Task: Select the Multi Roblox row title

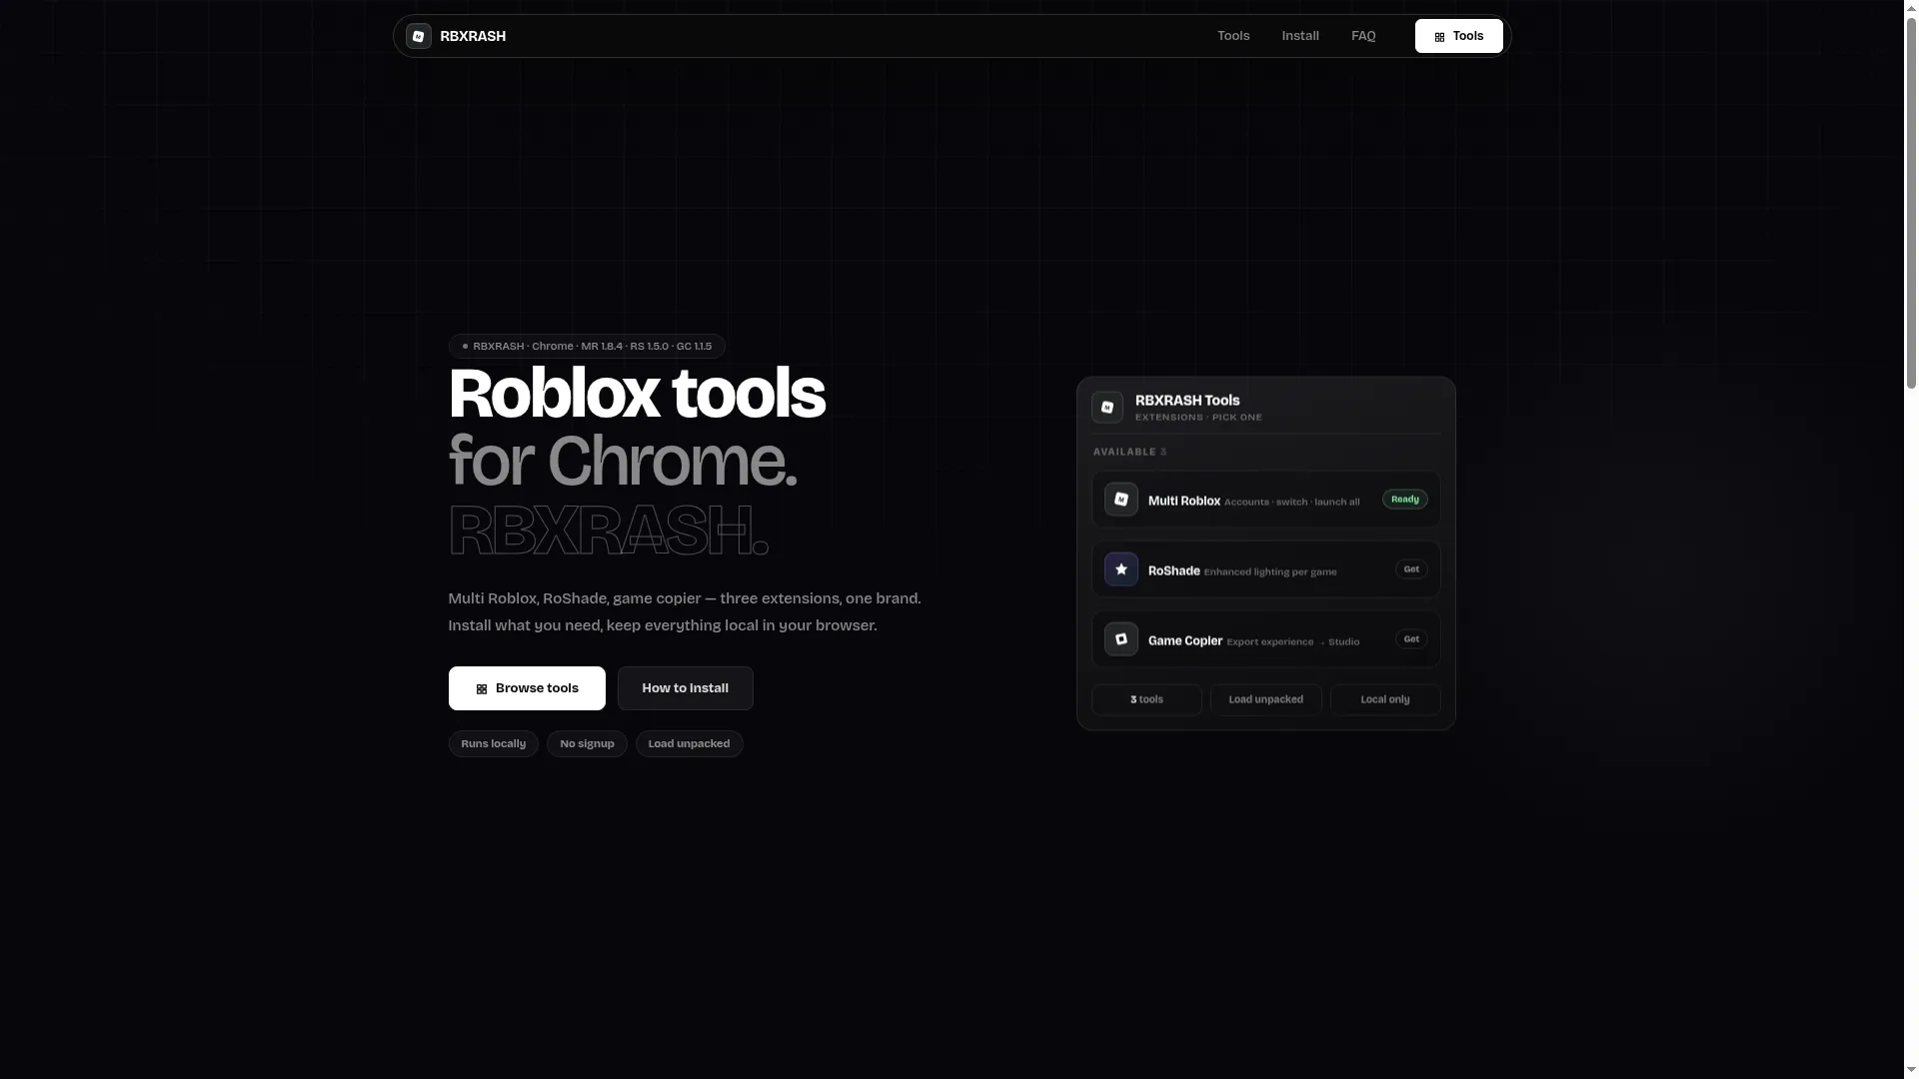Action: click(1184, 501)
